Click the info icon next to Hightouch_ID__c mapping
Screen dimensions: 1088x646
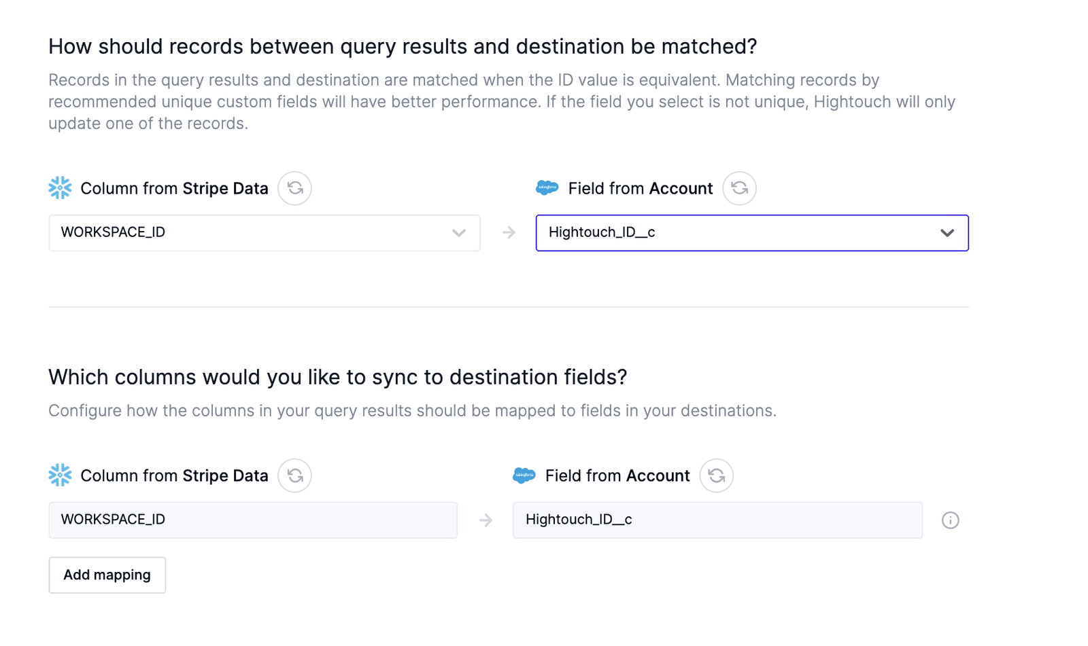951,520
